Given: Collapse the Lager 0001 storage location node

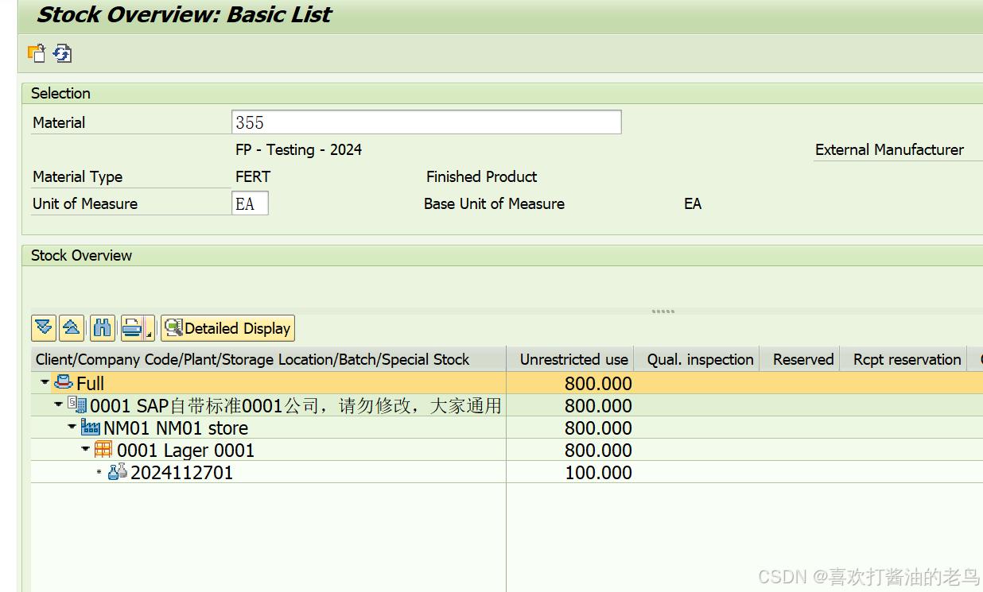Looking at the screenshot, I should click(x=85, y=449).
